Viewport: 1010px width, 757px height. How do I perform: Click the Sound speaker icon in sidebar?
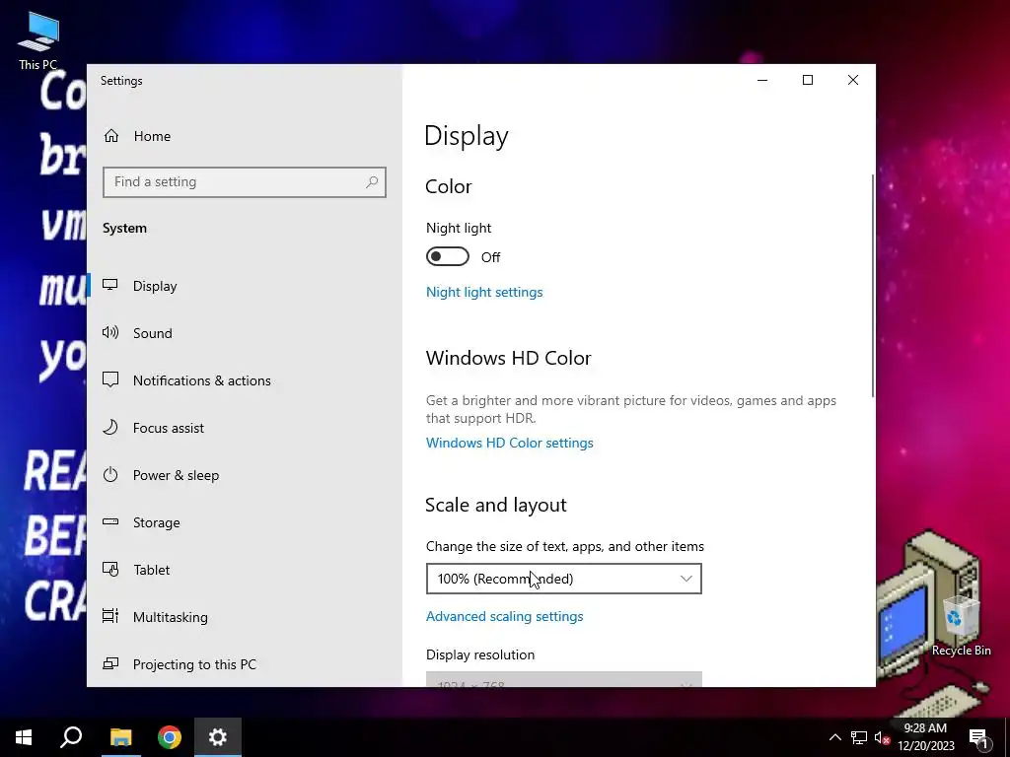(110, 332)
